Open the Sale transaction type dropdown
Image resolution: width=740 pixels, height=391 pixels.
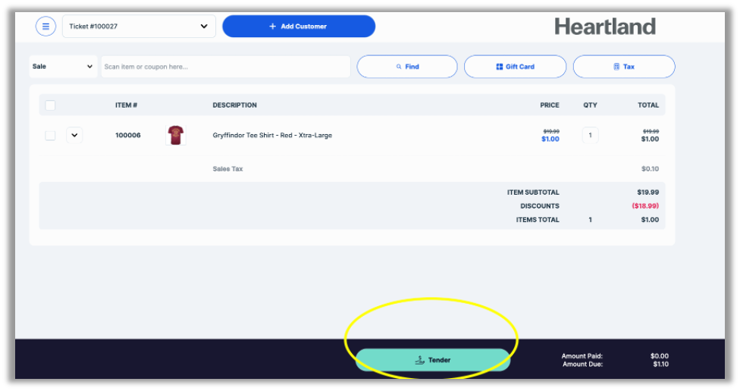[x=63, y=67]
